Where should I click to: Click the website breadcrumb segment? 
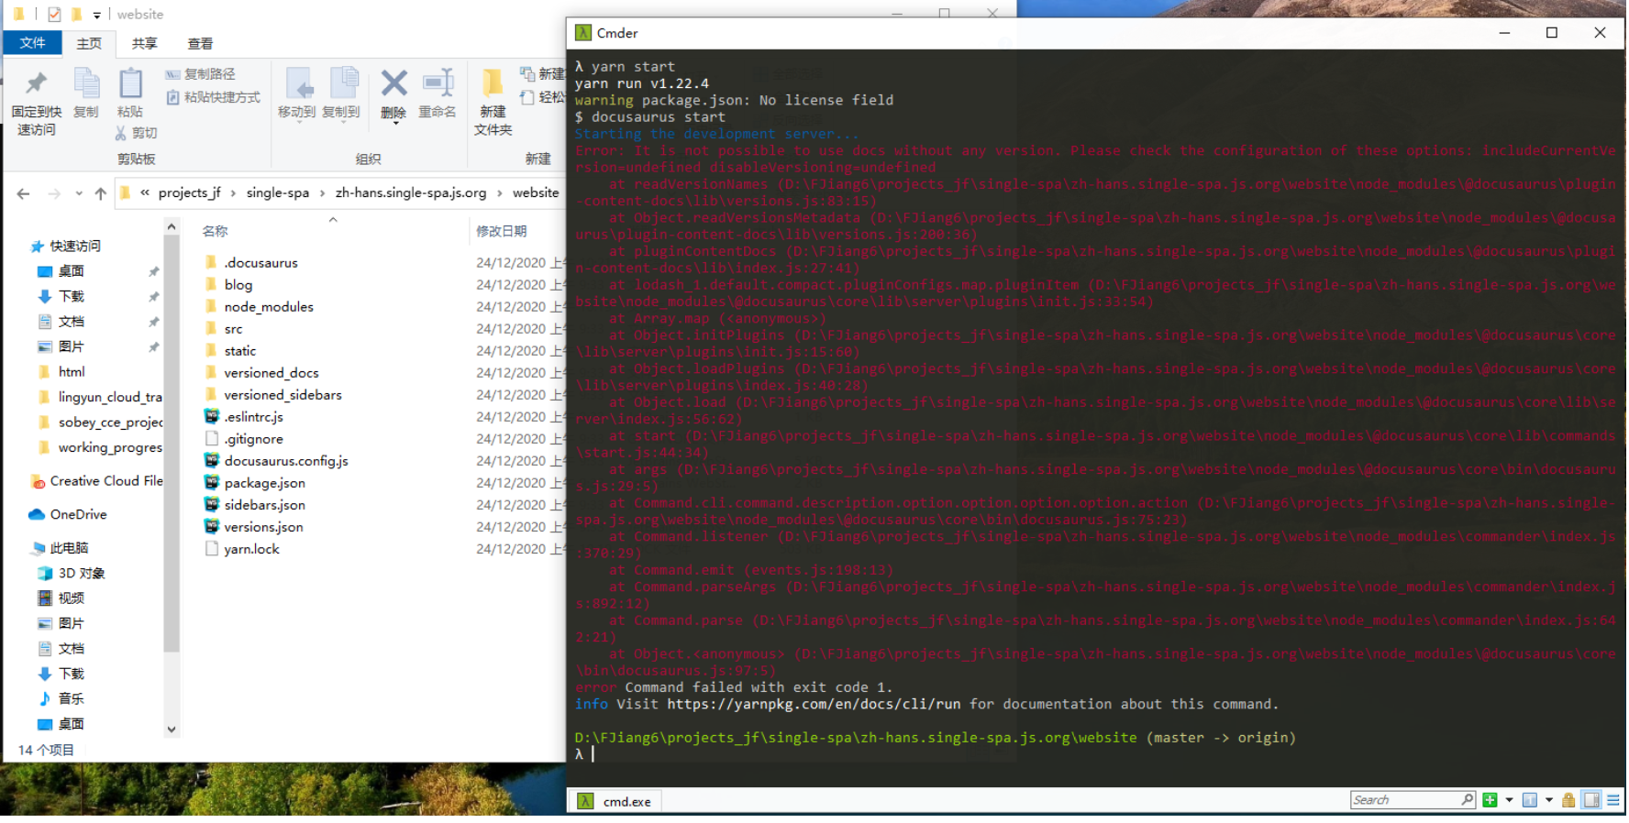tap(536, 193)
